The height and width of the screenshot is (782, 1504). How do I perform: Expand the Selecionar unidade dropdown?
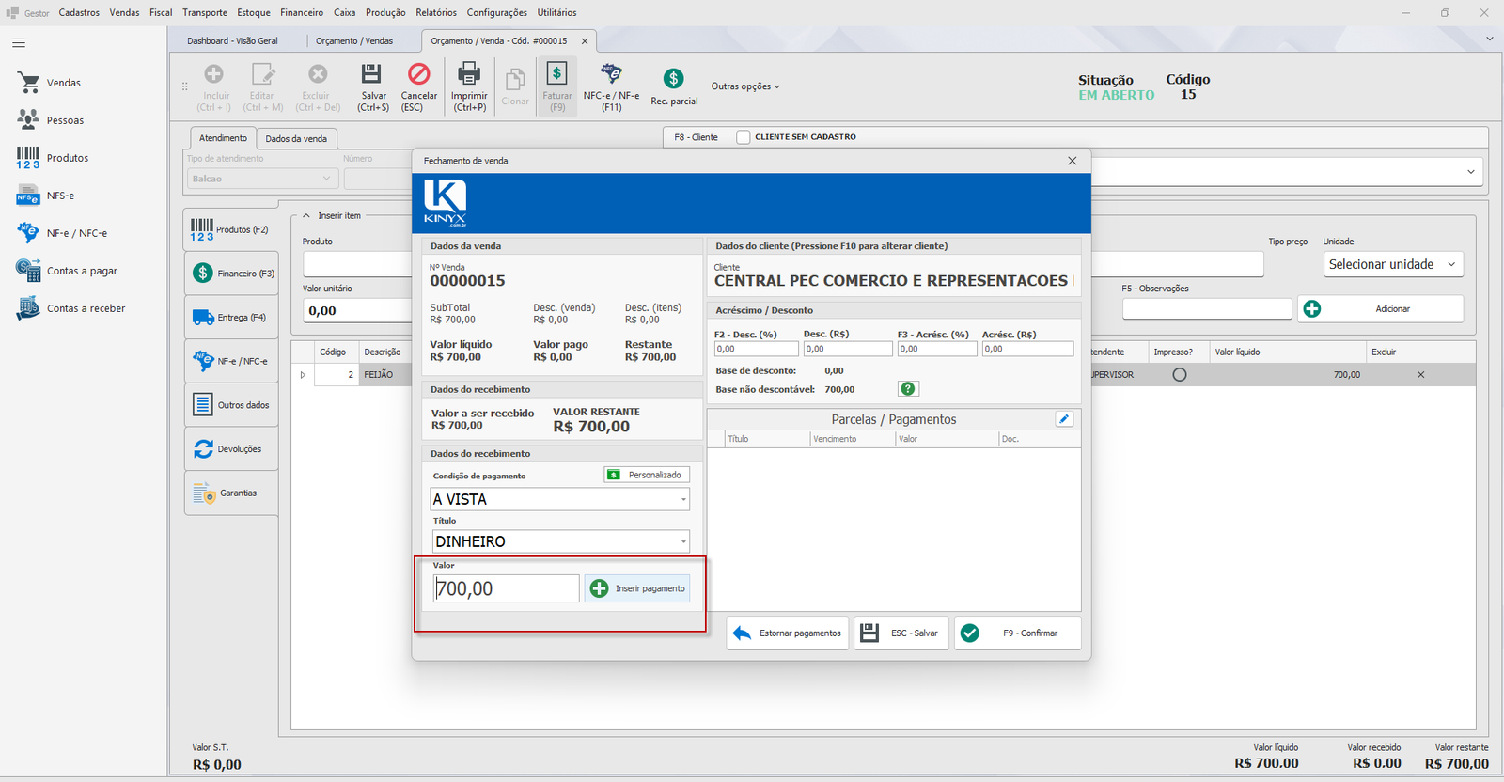(1451, 265)
